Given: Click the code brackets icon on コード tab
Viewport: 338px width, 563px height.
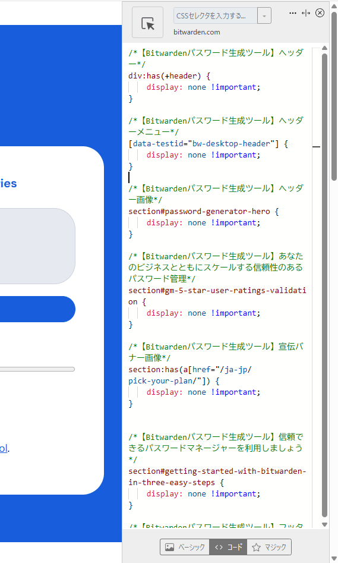Looking at the screenshot, I should [x=219, y=547].
